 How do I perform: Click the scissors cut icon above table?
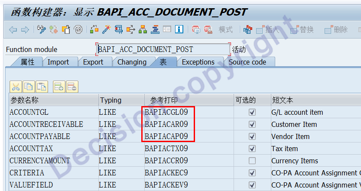[x=16, y=86]
